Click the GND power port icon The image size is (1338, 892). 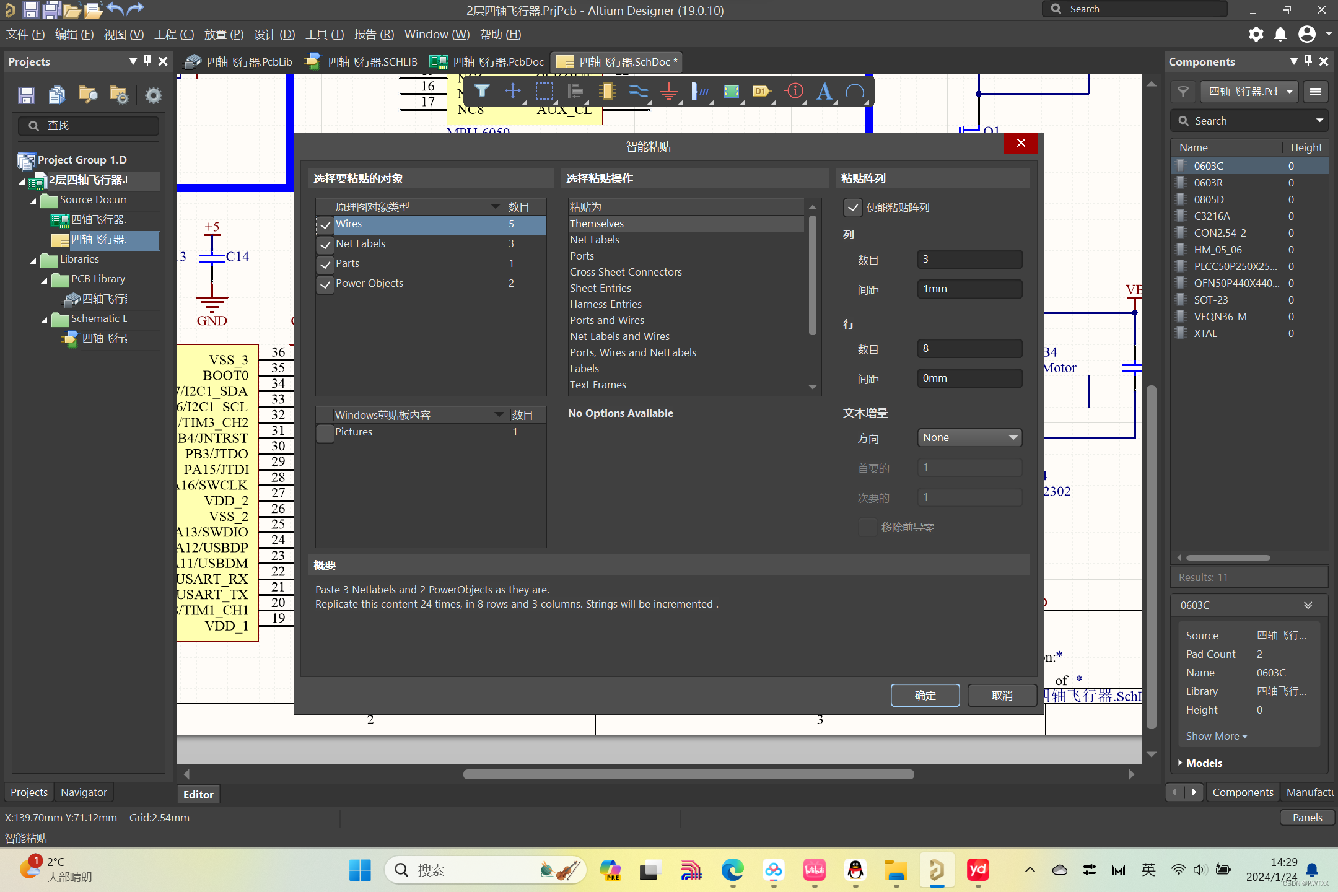[x=668, y=92]
